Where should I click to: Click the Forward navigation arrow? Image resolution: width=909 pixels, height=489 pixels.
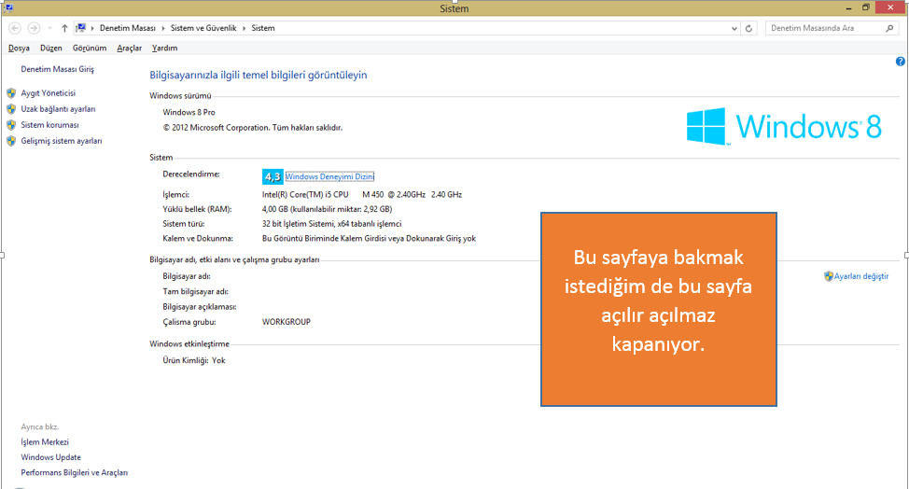[34, 28]
